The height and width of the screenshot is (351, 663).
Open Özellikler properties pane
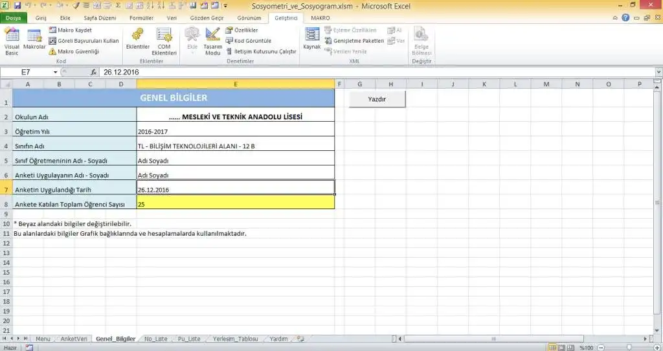pyautogui.click(x=242, y=30)
